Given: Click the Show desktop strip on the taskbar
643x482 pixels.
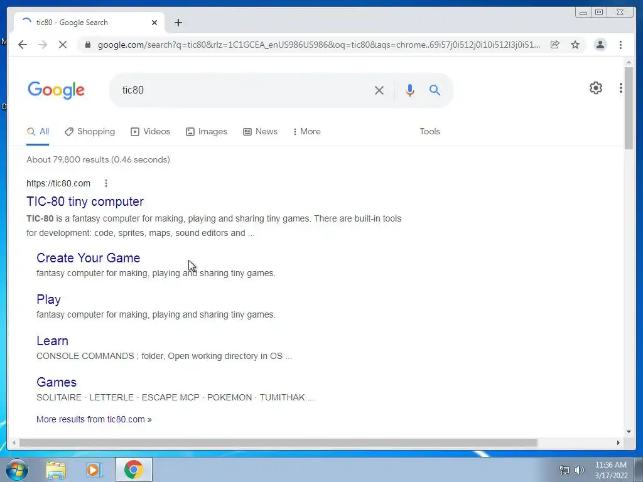Looking at the screenshot, I should point(639,469).
